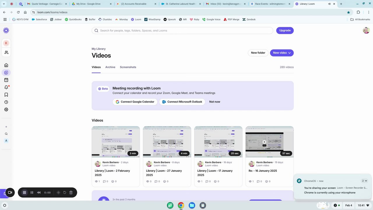Image resolution: width=373 pixels, height=210 pixels.
Task: Open the people spaces icon in sidebar
Action: [6, 52]
